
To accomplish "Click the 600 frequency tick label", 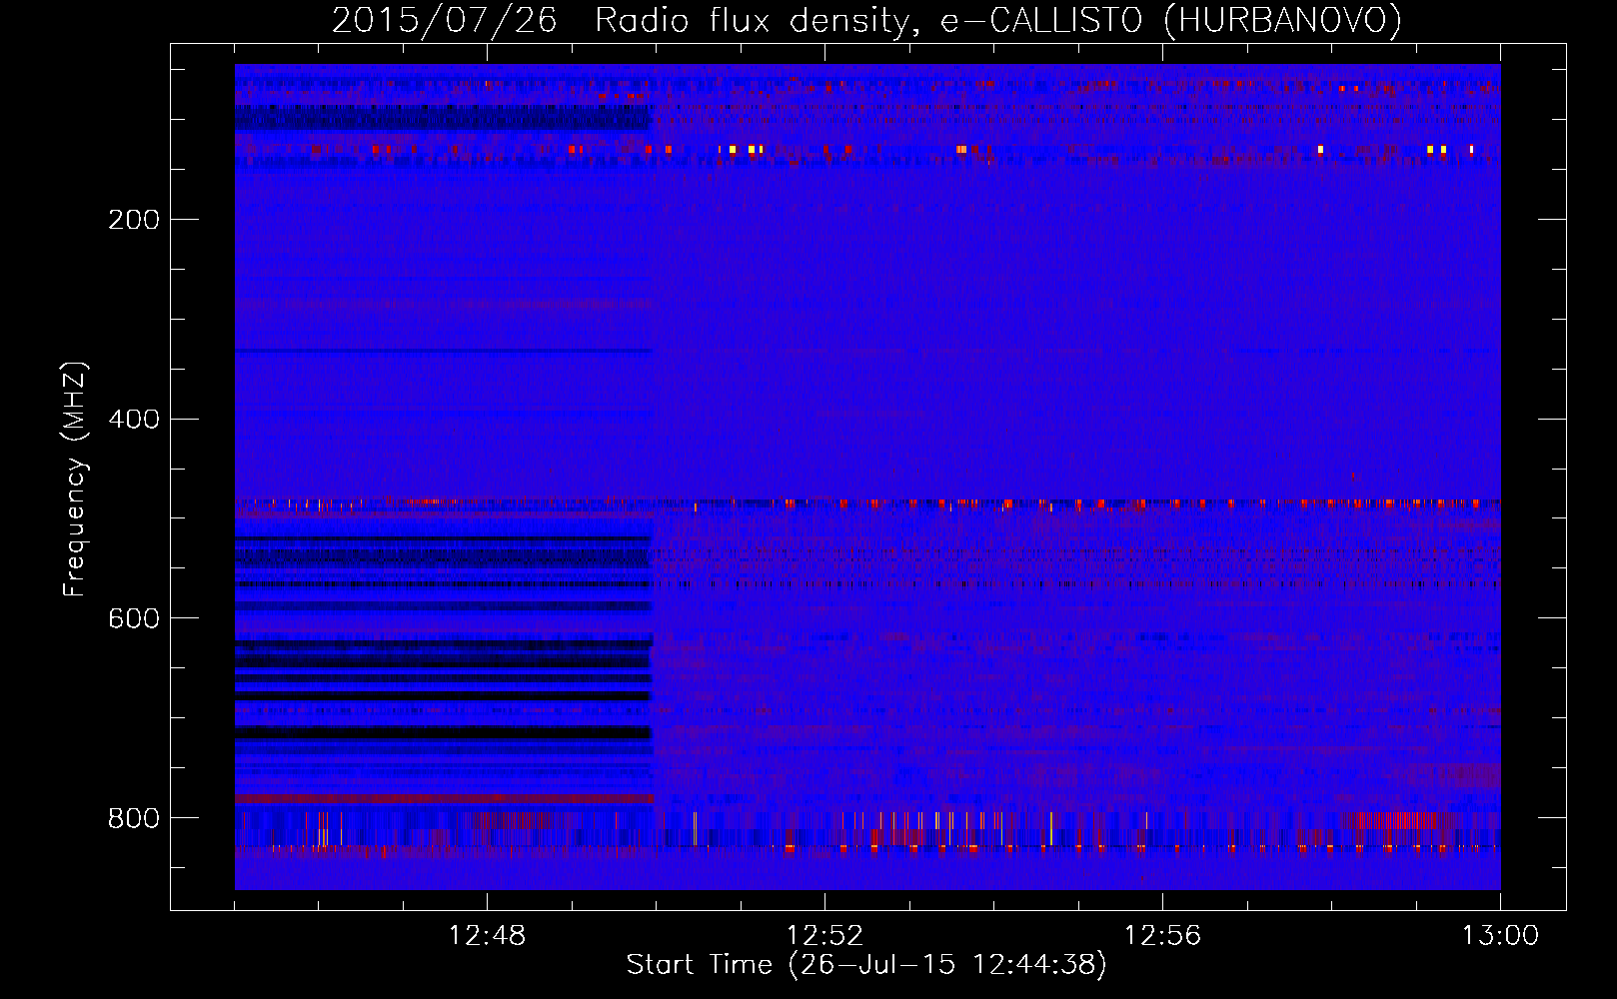I will point(134,619).
